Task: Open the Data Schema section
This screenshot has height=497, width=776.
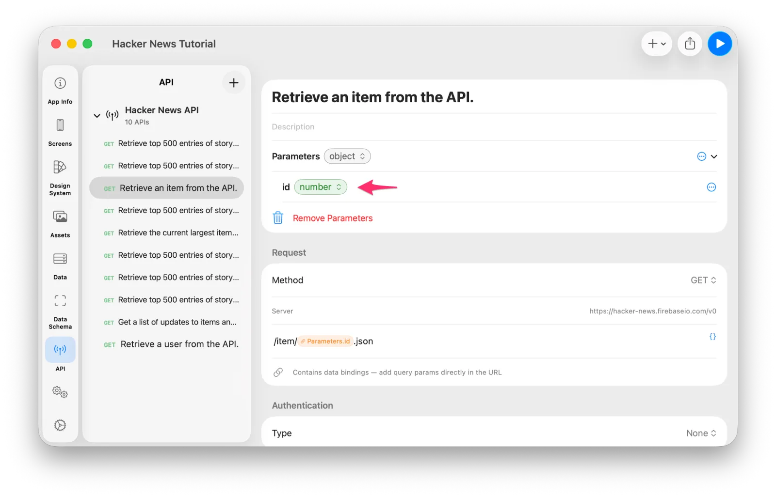Action: pyautogui.click(x=60, y=311)
